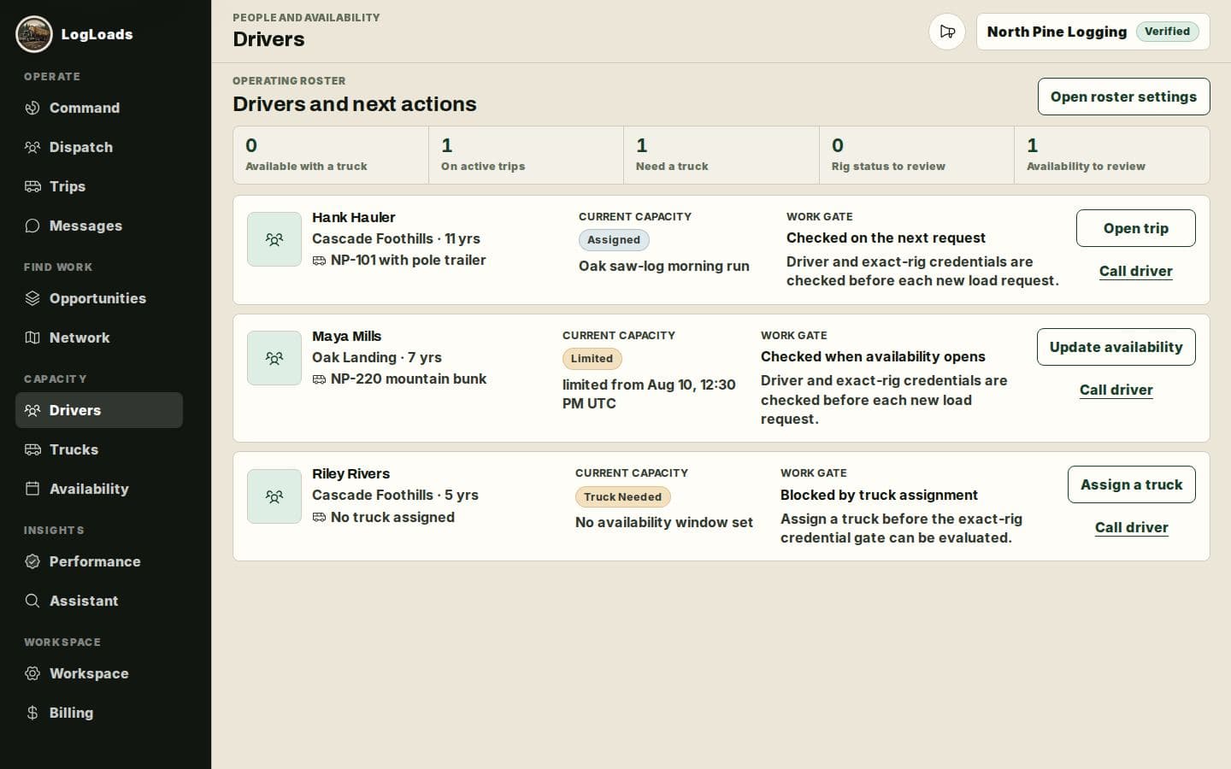Click the Command sidebar icon
Screen dimensions: 1231x769
point(32,108)
